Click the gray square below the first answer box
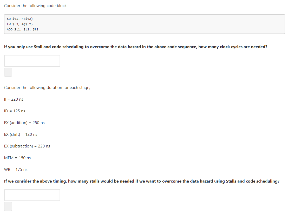288x213 pixels. coord(8,72)
